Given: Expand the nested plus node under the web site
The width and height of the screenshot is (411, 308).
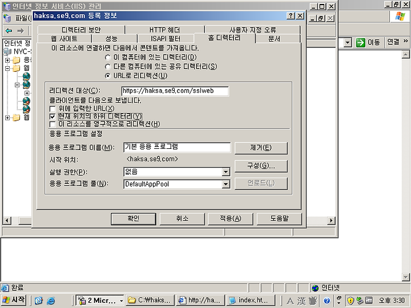Looking at the screenshot, I should tap(27, 93).
